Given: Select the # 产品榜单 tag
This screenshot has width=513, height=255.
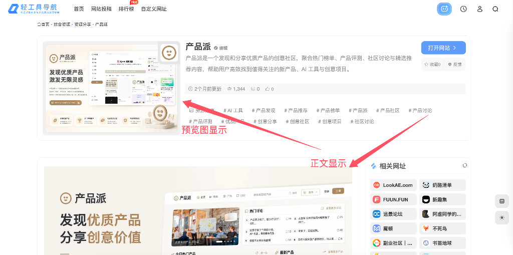Looking at the screenshot, I should click(328, 110).
